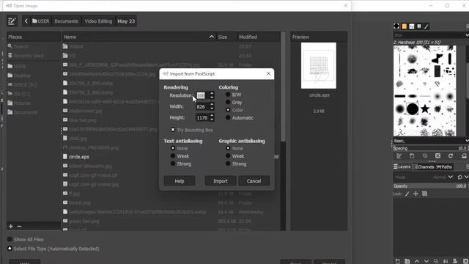Select the star-shaped brush thumbnail

coord(425,109)
